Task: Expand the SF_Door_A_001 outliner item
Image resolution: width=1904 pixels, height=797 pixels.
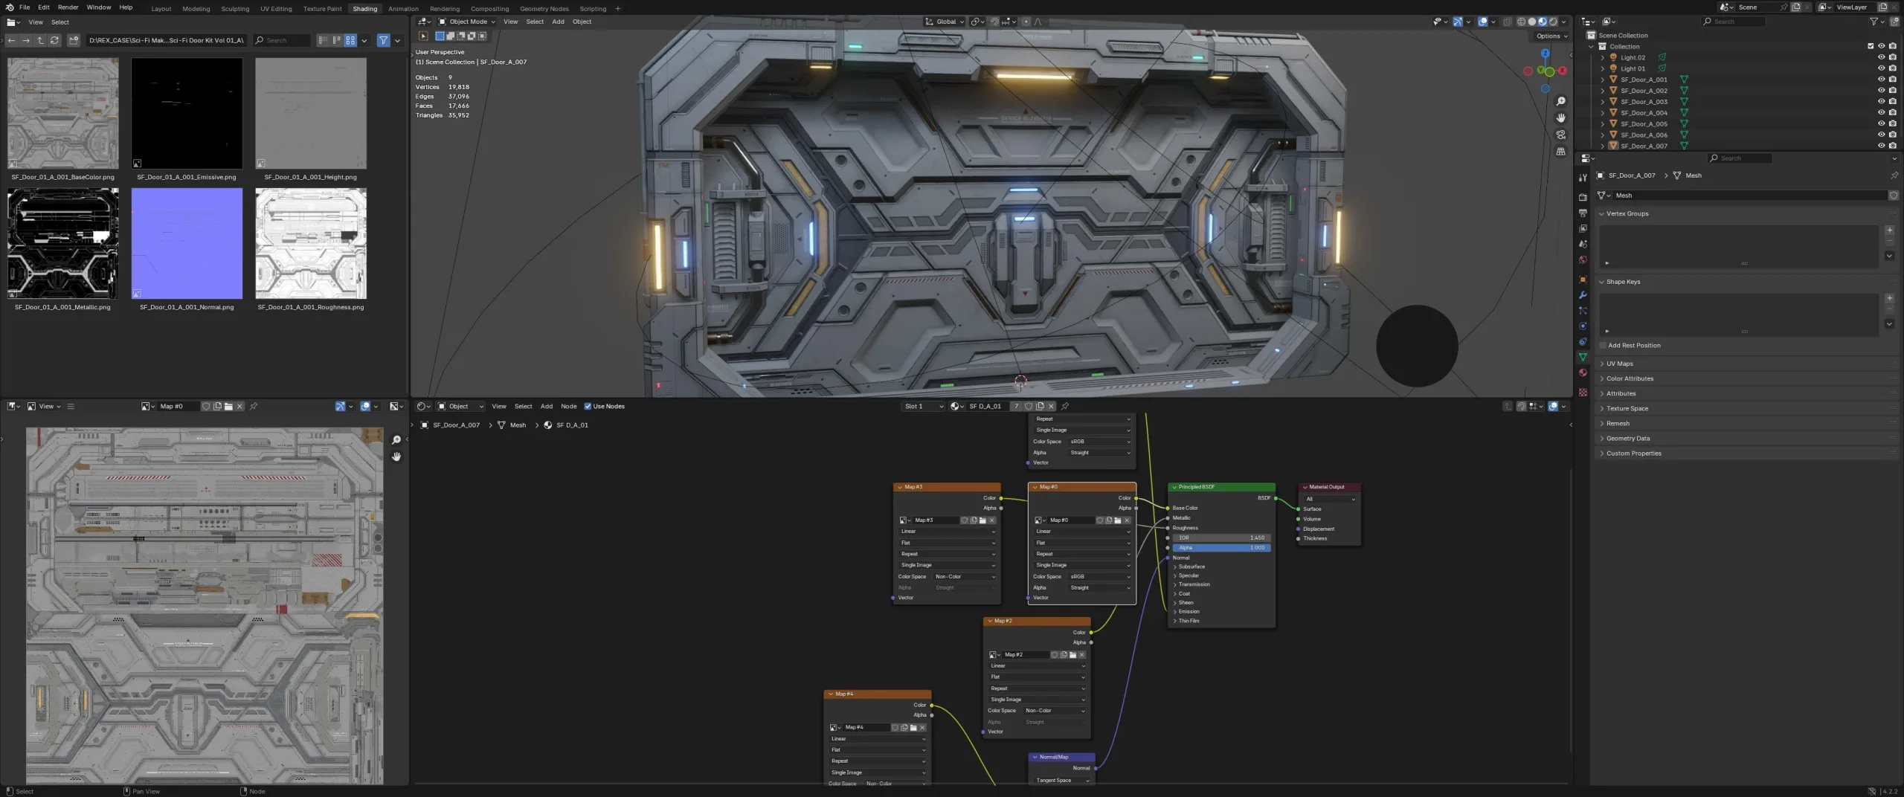Action: pyautogui.click(x=1603, y=80)
